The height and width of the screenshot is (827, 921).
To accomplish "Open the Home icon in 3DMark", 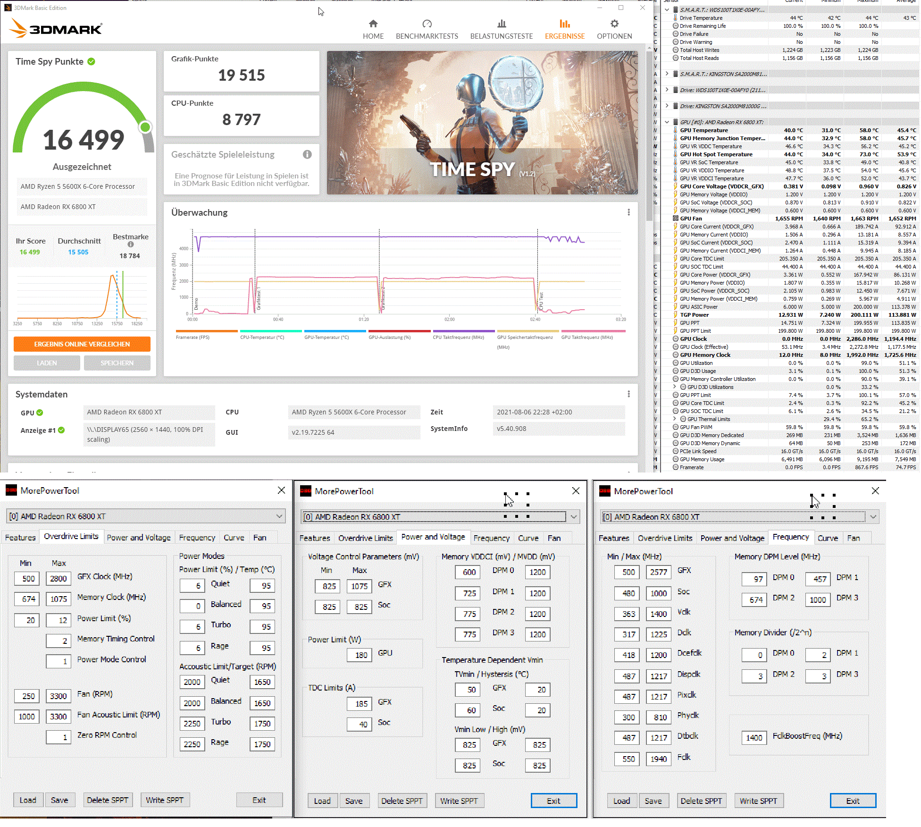I will tap(373, 24).
